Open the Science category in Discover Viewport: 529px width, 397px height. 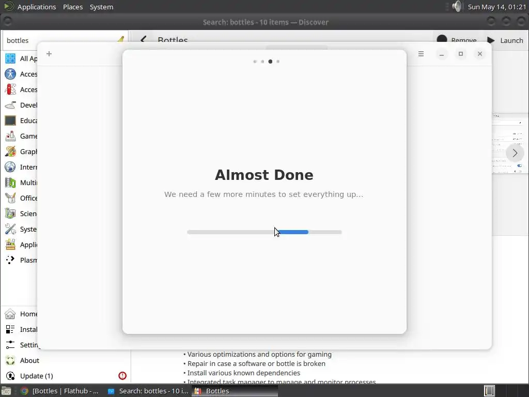click(21, 213)
